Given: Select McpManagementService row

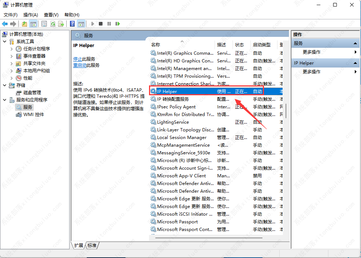Looking at the screenshot, I should tap(216, 145).
